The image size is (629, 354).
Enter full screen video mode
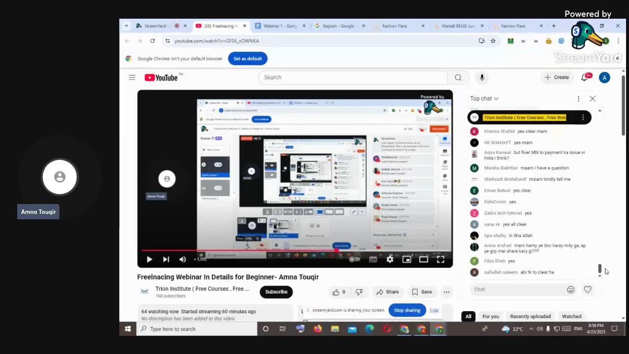tap(440, 259)
